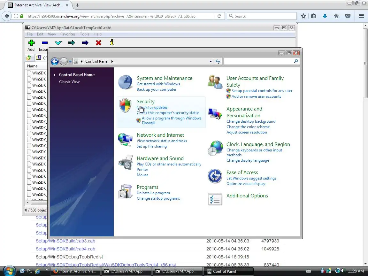Click User Accounts and Family Safety icon
The image size is (368, 276).
[x=215, y=82]
